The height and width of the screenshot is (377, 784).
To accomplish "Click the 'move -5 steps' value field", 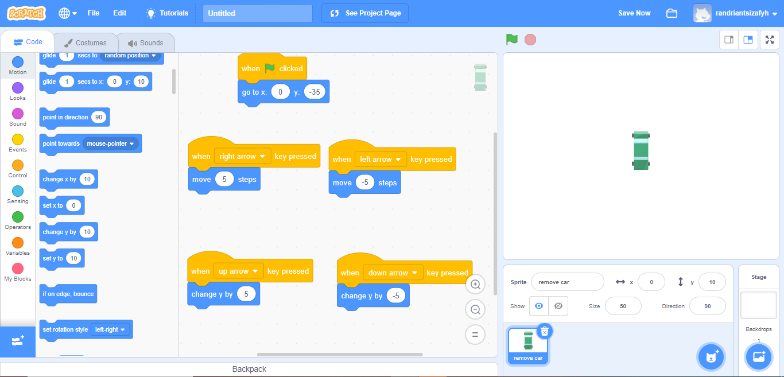I will click(x=365, y=182).
